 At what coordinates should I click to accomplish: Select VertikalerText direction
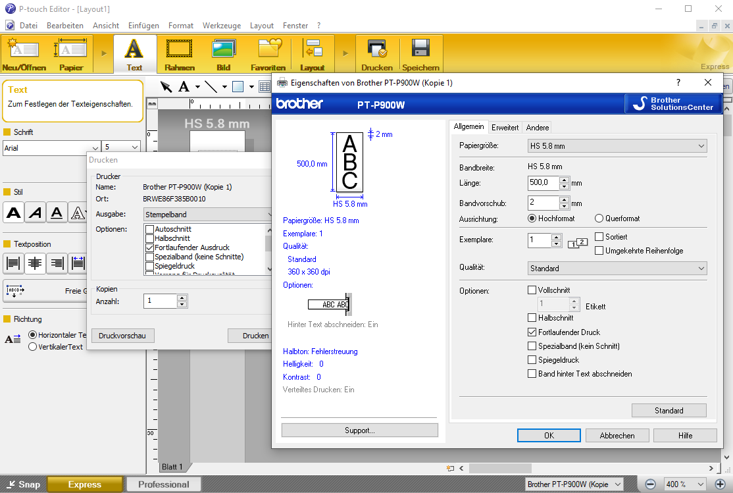tap(32, 347)
